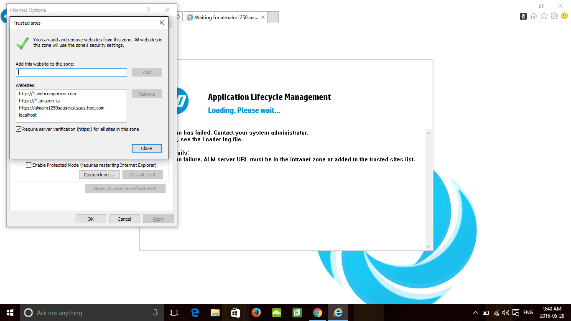The width and height of the screenshot is (571, 321).
Task: View favorites via the star icon
Action: [x=544, y=16]
